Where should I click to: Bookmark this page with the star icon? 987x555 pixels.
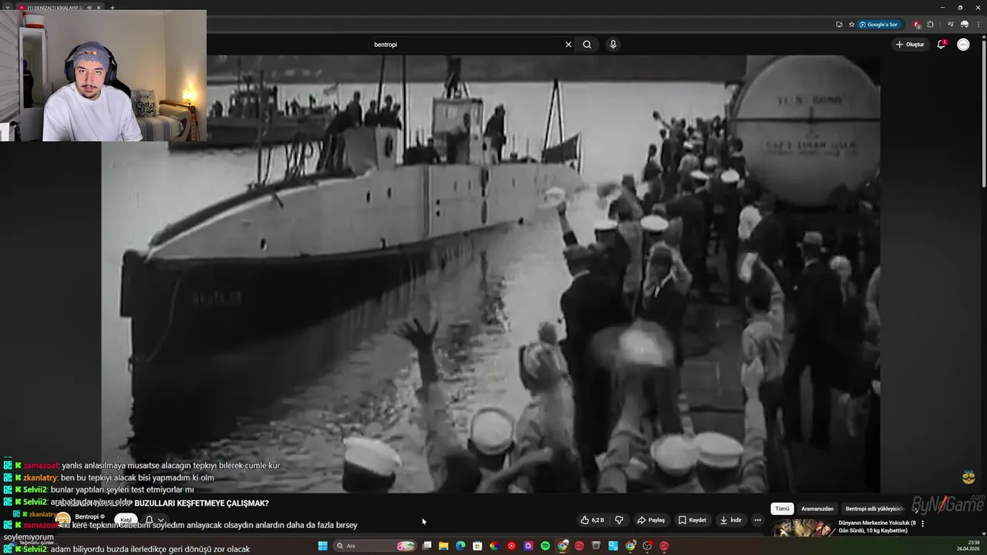click(x=851, y=25)
